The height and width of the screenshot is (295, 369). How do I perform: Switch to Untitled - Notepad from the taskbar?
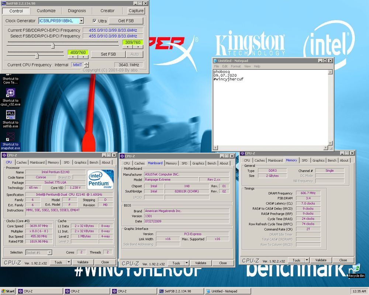[227, 291]
